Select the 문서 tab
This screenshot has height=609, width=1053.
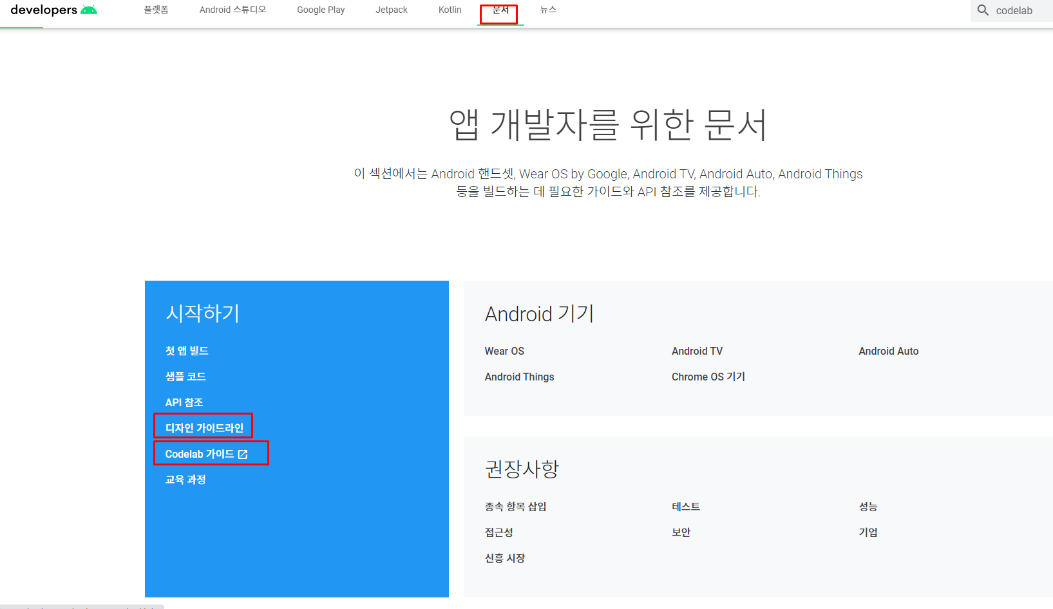click(500, 10)
